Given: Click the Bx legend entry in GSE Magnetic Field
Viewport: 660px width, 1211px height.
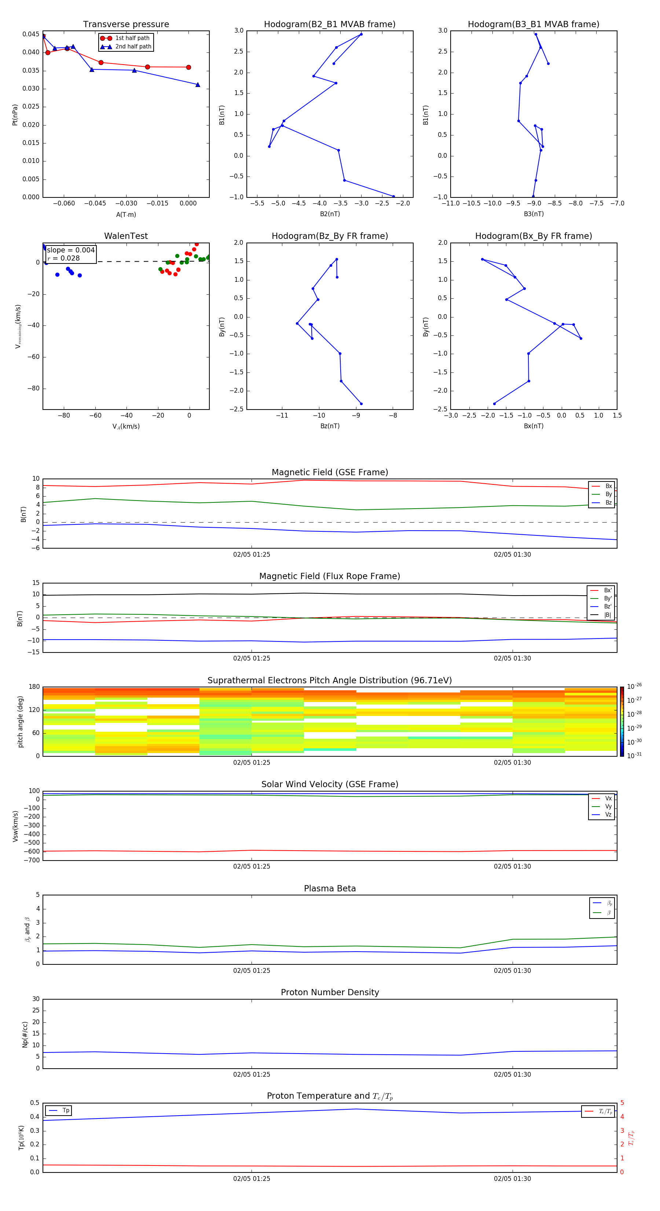Looking at the screenshot, I should pyautogui.click(x=602, y=486).
